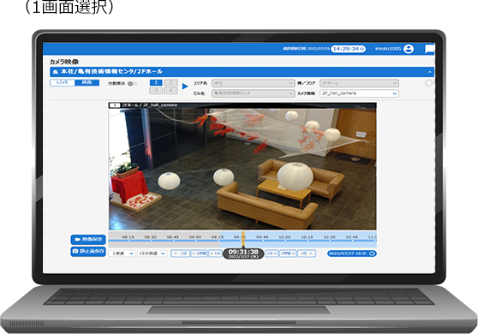Open the エリア名 area dropdown
The width and height of the screenshot is (478, 334).
(253, 83)
